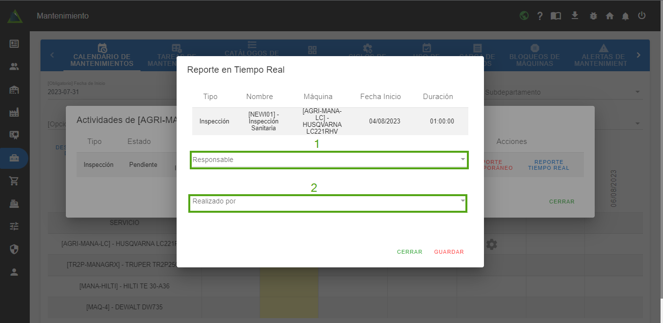The height and width of the screenshot is (323, 663).
Task: Expand the Responsable dropdown
Action: pos(329,160)
